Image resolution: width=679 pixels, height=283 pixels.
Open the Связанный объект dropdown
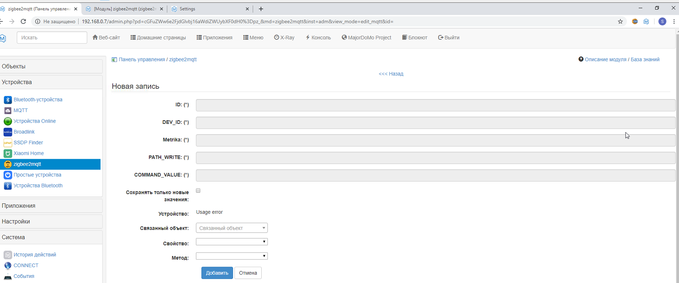pyautogui.click(x=232, y=228)
